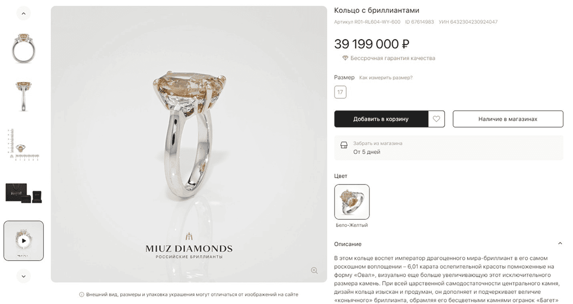
Task: Show the second ring side-view thumbnail
Action: [23, 97]
